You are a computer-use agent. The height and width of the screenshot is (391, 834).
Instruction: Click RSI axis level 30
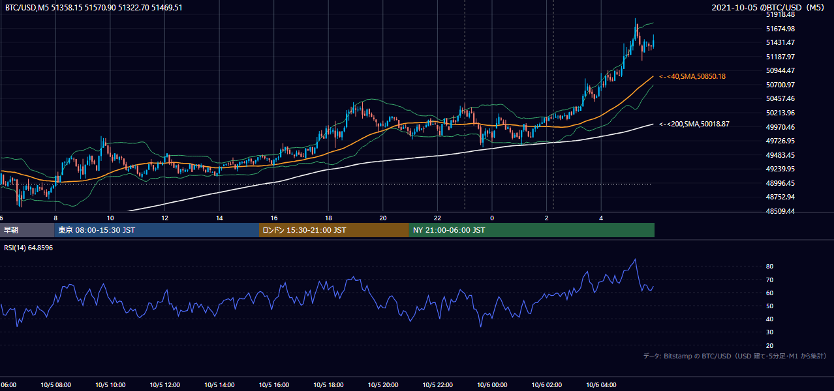(x=769, y=332)
